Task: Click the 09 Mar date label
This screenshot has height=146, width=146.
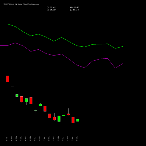Action: point(35,139)
